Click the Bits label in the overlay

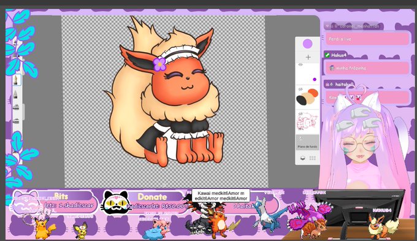coord(61,196)
